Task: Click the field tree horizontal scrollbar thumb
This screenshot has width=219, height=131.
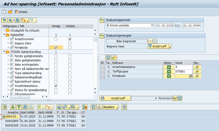Action: 20,97
